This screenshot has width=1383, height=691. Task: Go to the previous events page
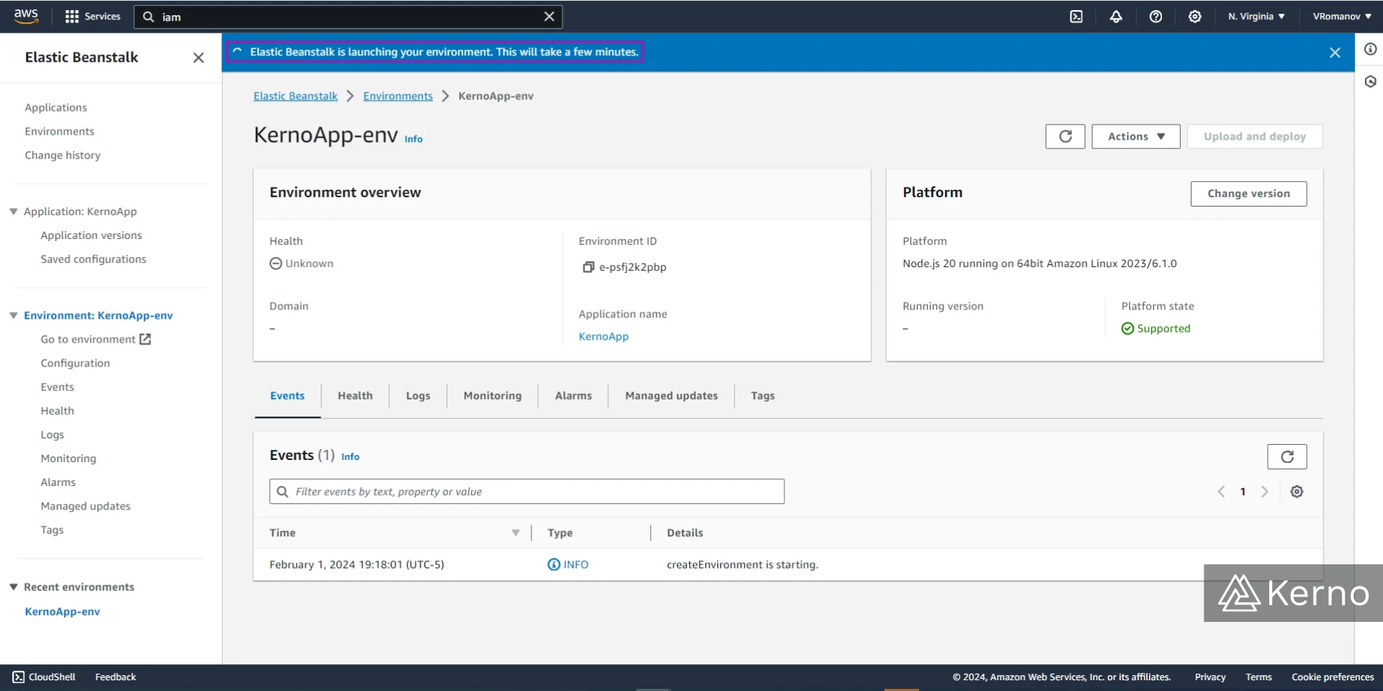pyautogui.click(x=1221, y=492)
